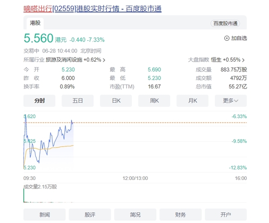Click the 百度股市通 badge button
This screenshot has width=269, height=223.
coord(225,23)
